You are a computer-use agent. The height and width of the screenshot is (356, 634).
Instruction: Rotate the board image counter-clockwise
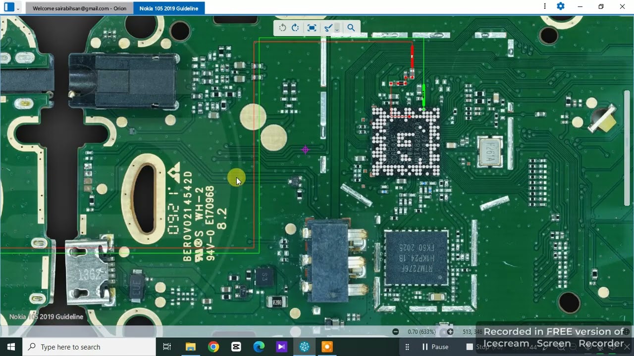click(282, 28)
